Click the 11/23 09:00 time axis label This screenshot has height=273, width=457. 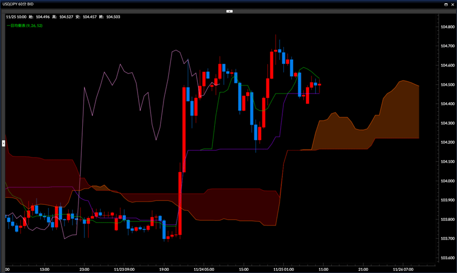pyautogui.click(x=125, y=269)
